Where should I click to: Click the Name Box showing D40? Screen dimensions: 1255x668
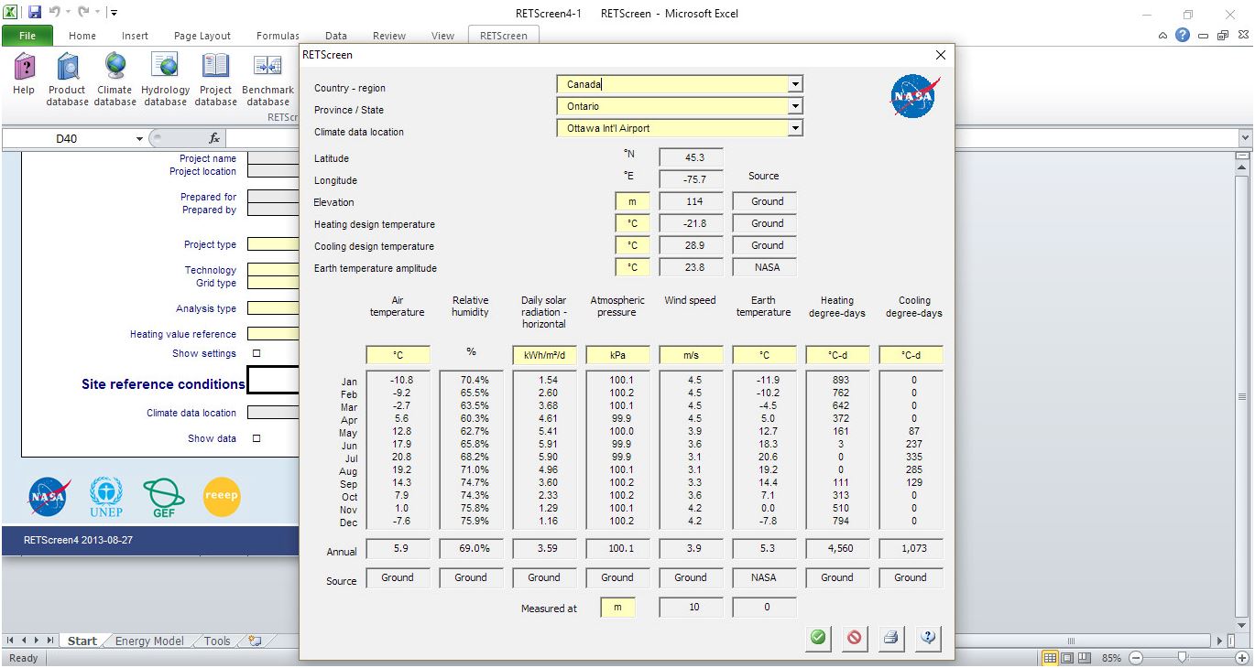pyautogui.click(x=67, y=139)
